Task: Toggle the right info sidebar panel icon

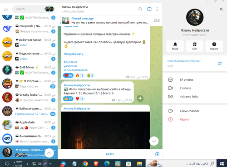Action: [x=149, y=9]
